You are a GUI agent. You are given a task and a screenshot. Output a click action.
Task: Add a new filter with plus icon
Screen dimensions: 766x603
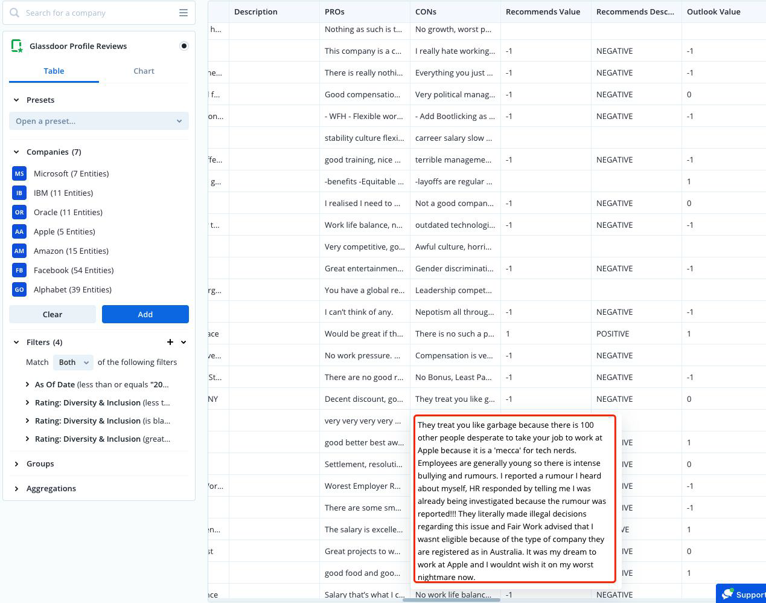[x=170, y=342]
